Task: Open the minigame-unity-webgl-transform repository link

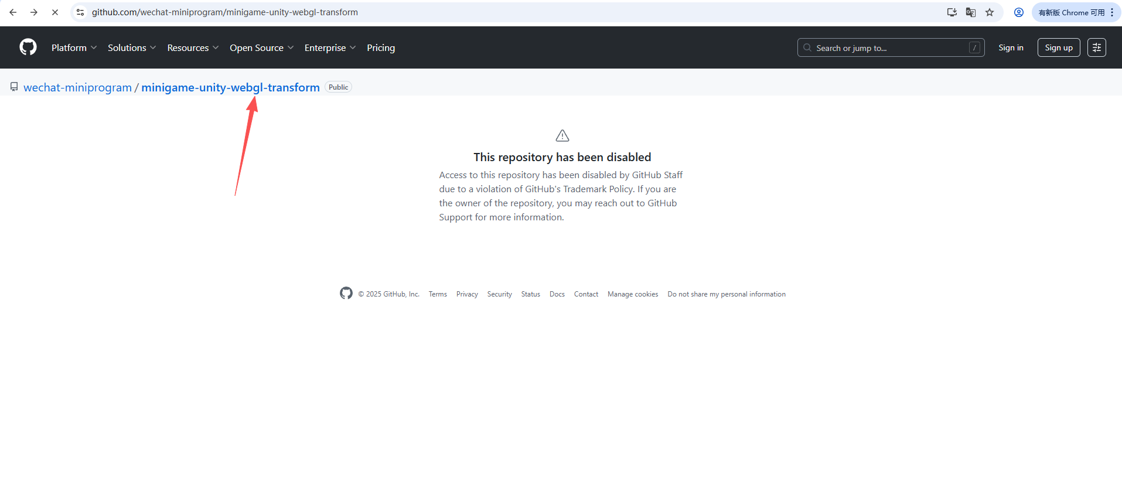Action: click(230, 87)
